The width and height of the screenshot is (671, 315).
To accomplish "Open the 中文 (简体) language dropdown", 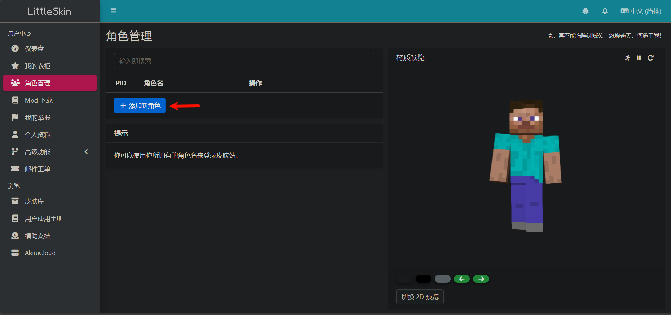I will (x=641, y=11).
